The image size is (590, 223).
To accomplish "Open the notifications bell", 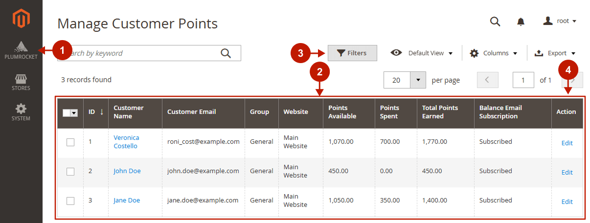I will 521,22.
